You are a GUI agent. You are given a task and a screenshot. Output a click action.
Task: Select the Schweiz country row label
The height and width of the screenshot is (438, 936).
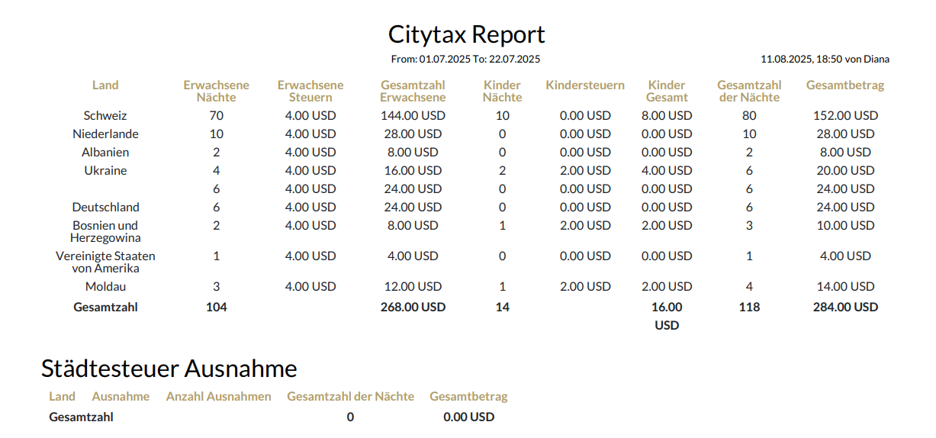point(105,116)
